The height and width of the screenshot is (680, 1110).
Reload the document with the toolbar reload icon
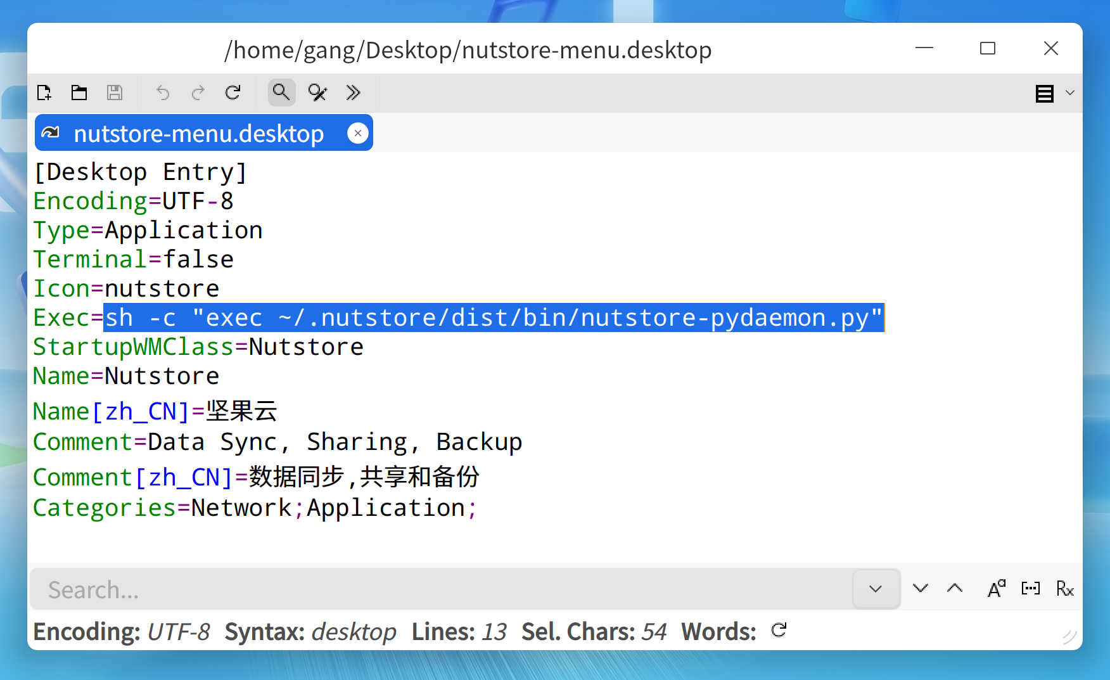click(233, 93)
